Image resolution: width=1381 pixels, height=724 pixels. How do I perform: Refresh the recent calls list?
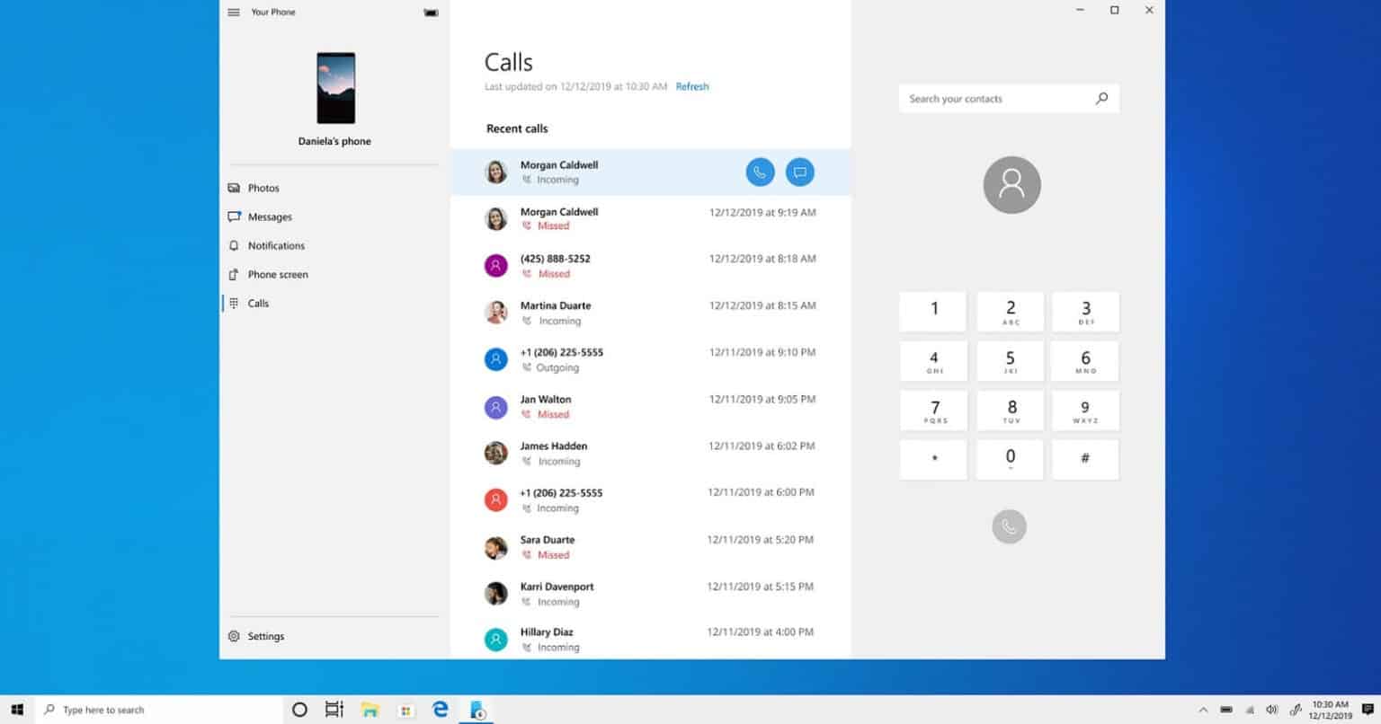coord(691,86)
